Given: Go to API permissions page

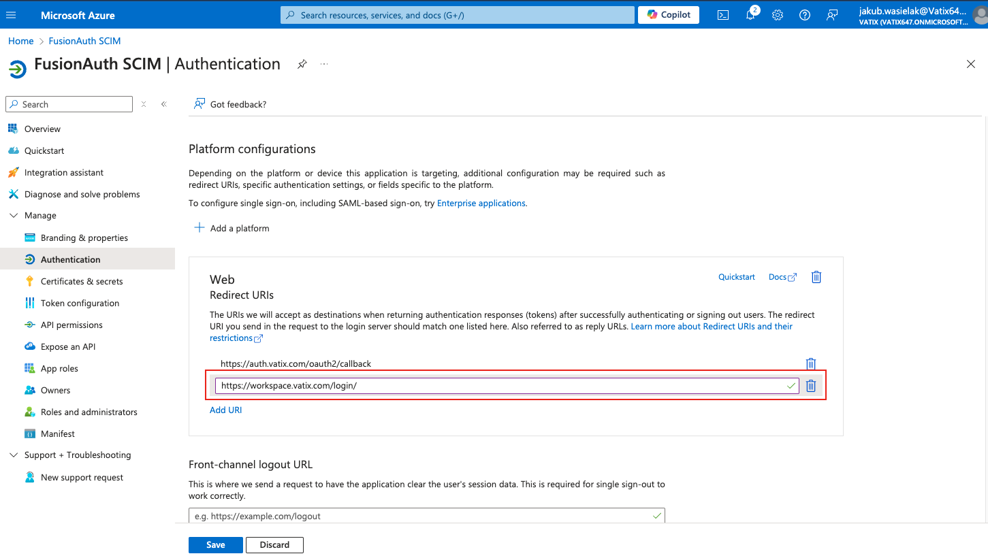Looking at the screenshot, I should click(71, 325).
